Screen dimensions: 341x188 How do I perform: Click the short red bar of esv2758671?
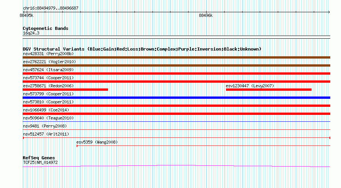pyautogui.click(x=65, y=90)
